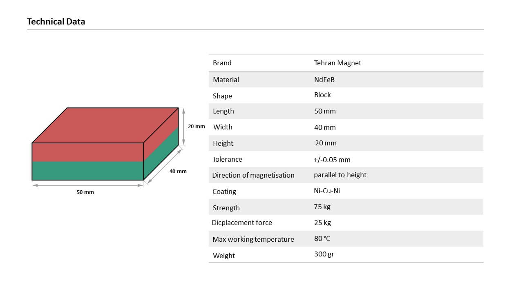The height and width of the screenshot is (294, 523).
Task: Click the Technical Data heading
Action: [56, 22]
